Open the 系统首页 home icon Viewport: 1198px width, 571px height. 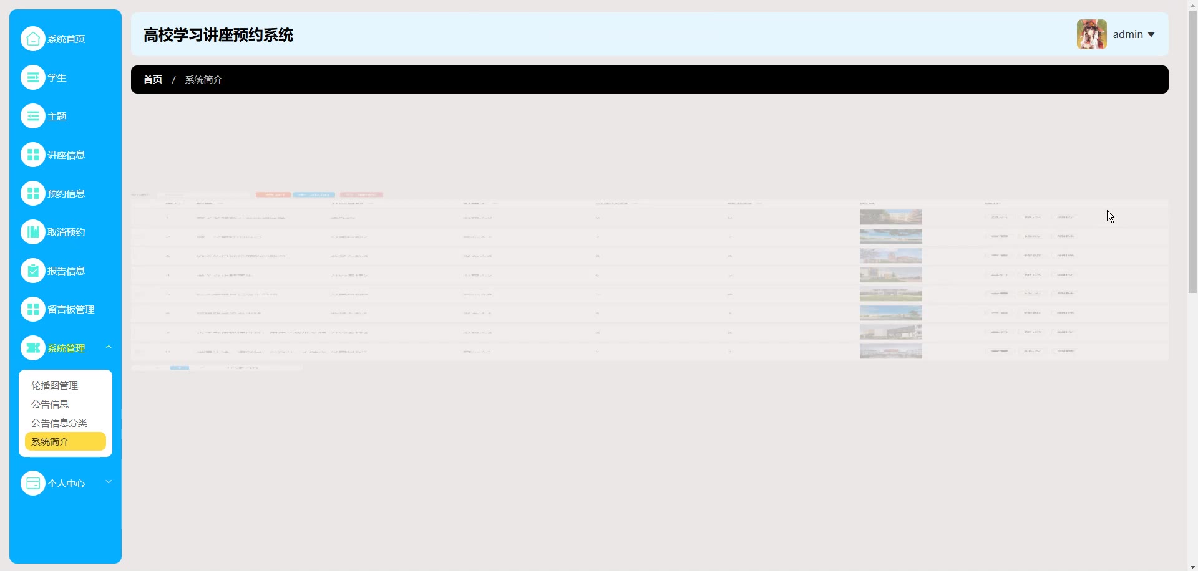[x=33, y=39]
